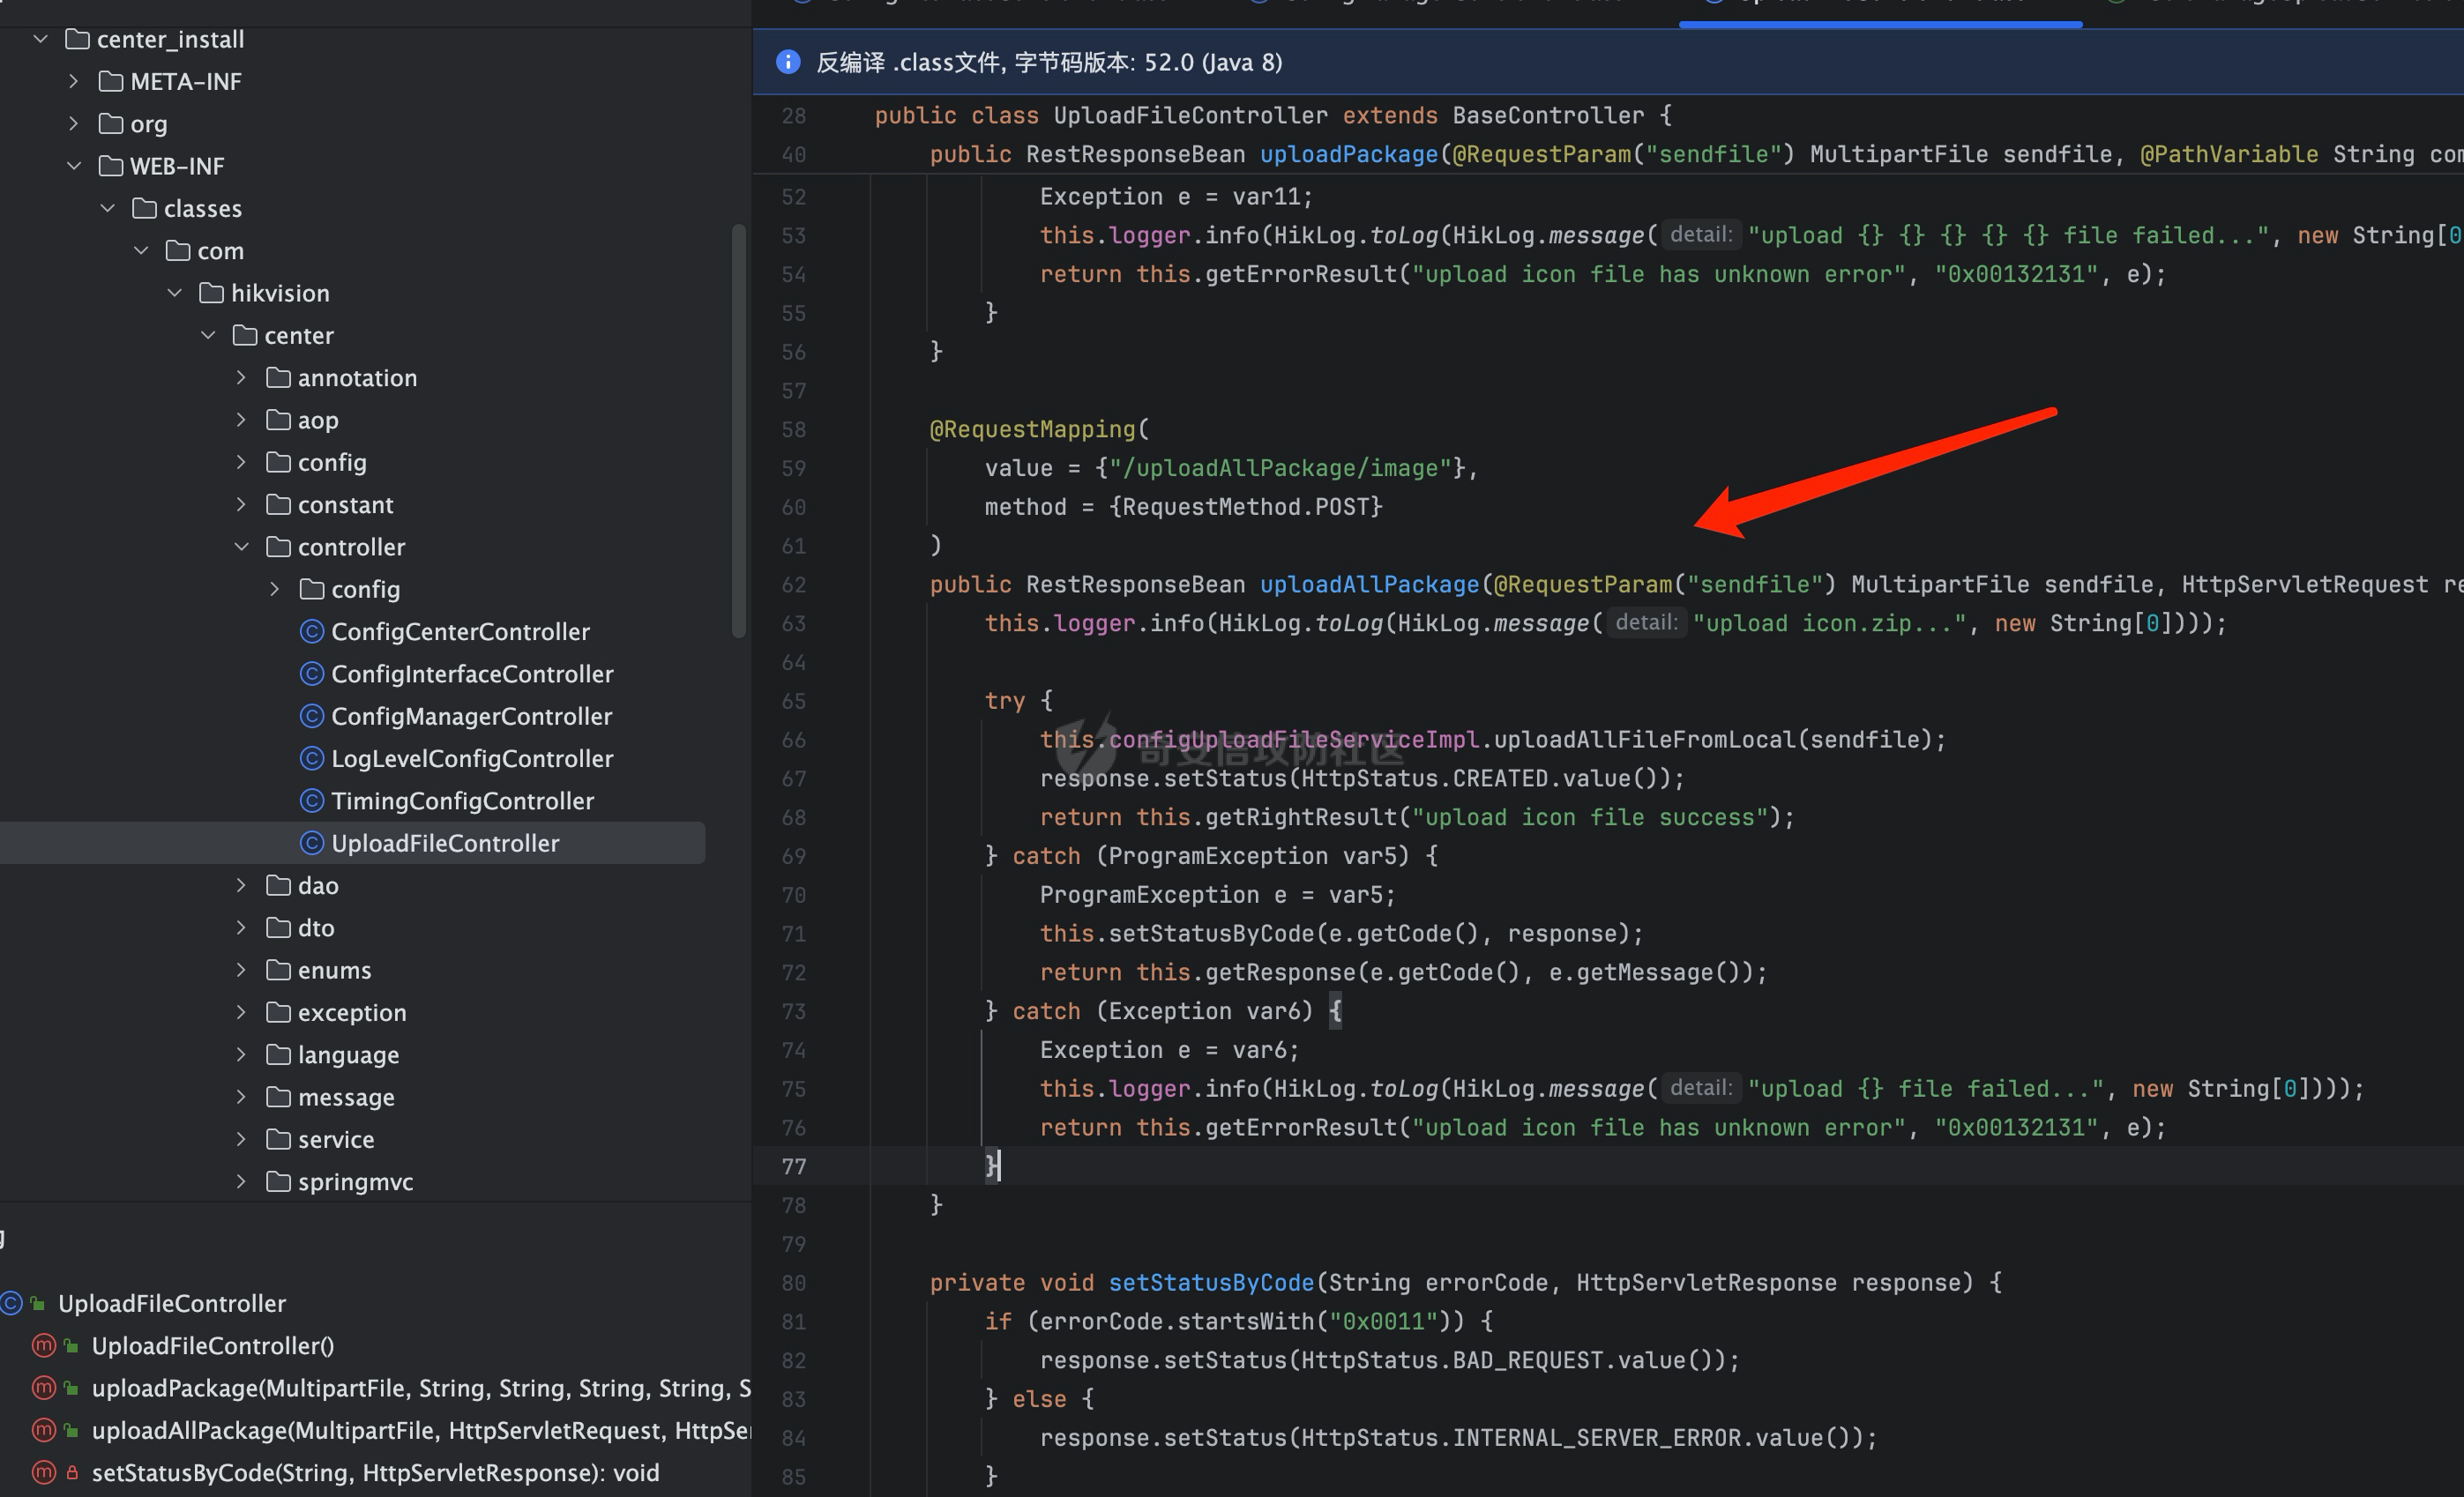
Task: Select the enums package
Action: tap(334, 970)
